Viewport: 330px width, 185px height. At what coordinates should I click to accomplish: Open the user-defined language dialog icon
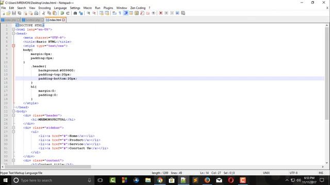(131, 13)
